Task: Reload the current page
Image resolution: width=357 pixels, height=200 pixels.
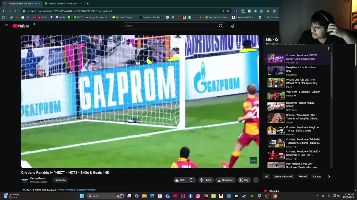Action: [16, 11]
